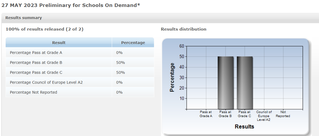Click '100% of results released (2 of 2)' text

tap(45, 29)
